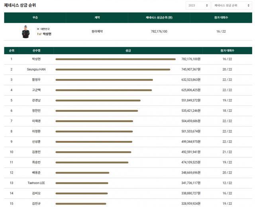Image resolution: width=255 pixels, height=207 pixels.
Task: Click the South Korea flag icon
Action: [x=38, y=29]
